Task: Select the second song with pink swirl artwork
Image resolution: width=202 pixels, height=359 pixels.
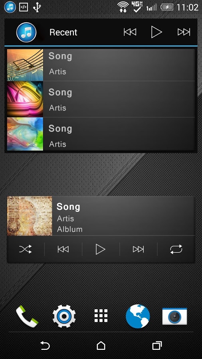Action: tap(101, 99)
